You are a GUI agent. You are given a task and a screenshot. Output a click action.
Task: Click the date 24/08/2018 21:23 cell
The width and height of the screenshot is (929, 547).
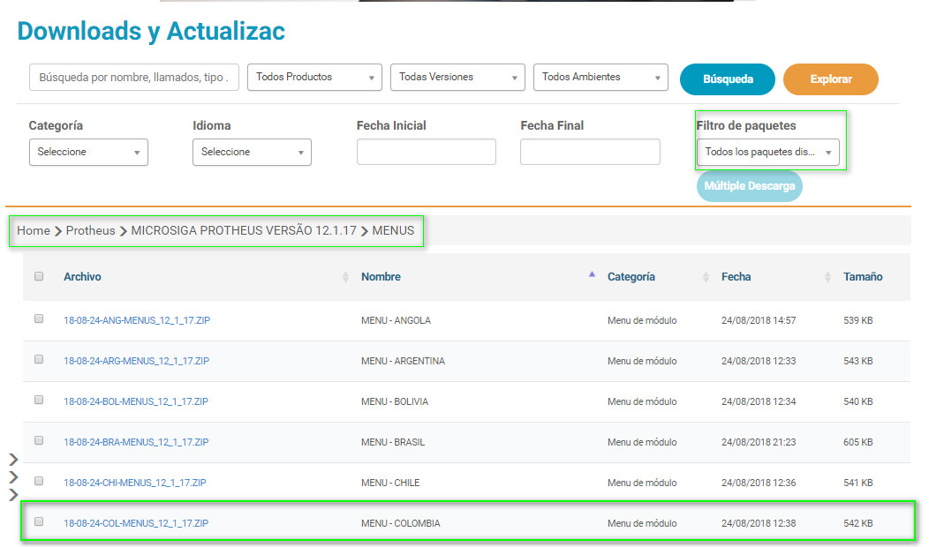click(759, 442)
